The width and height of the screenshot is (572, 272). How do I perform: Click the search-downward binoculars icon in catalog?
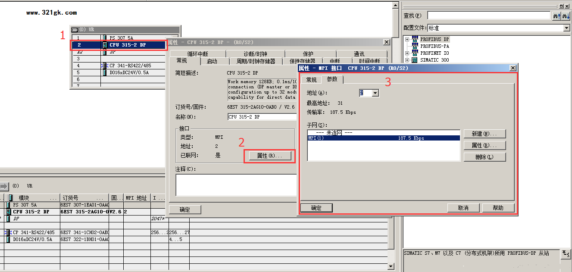click(565, 16)
